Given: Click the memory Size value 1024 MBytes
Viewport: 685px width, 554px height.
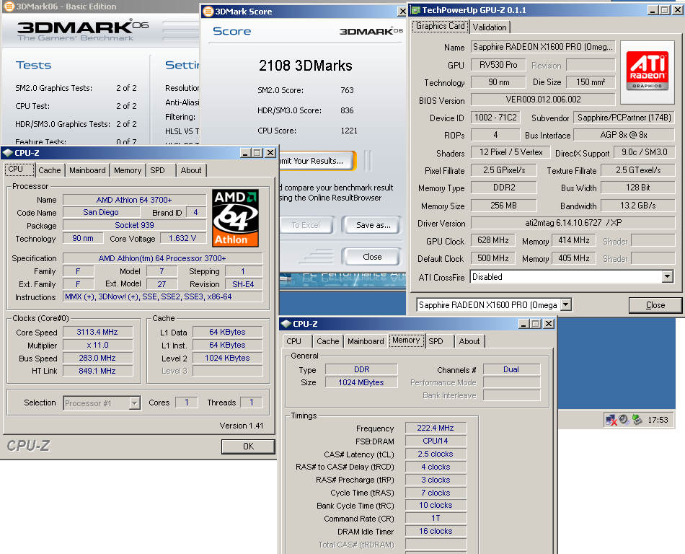Looking at the screenshot, I should coord(361,382).
